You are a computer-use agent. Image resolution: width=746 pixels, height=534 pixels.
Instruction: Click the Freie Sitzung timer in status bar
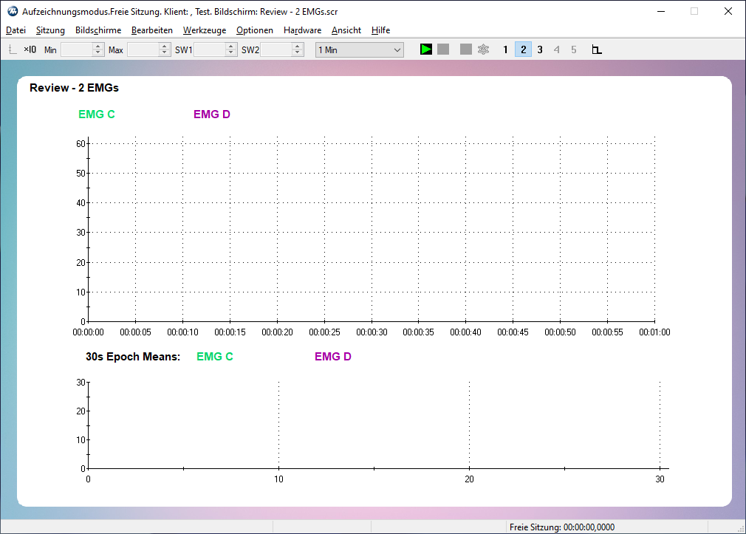(562, 527)
